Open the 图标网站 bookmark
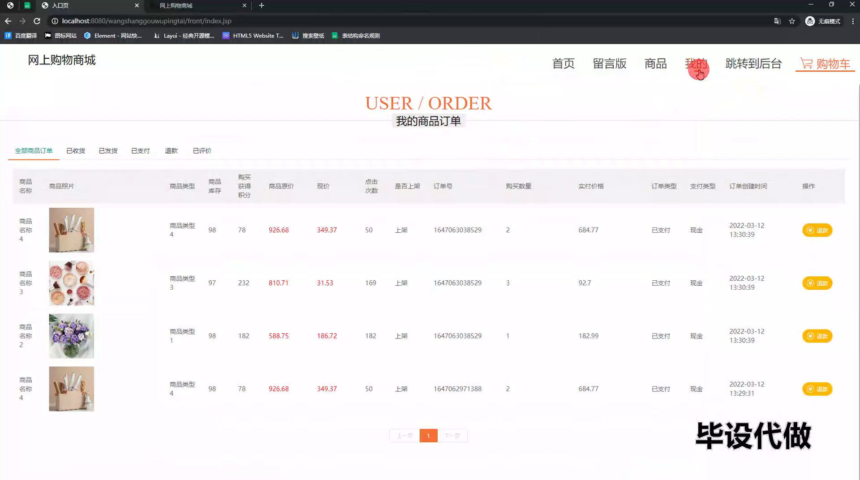 point(60,35)
